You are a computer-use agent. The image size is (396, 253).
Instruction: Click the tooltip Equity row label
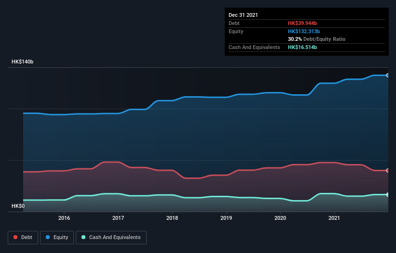coord(236,31)
